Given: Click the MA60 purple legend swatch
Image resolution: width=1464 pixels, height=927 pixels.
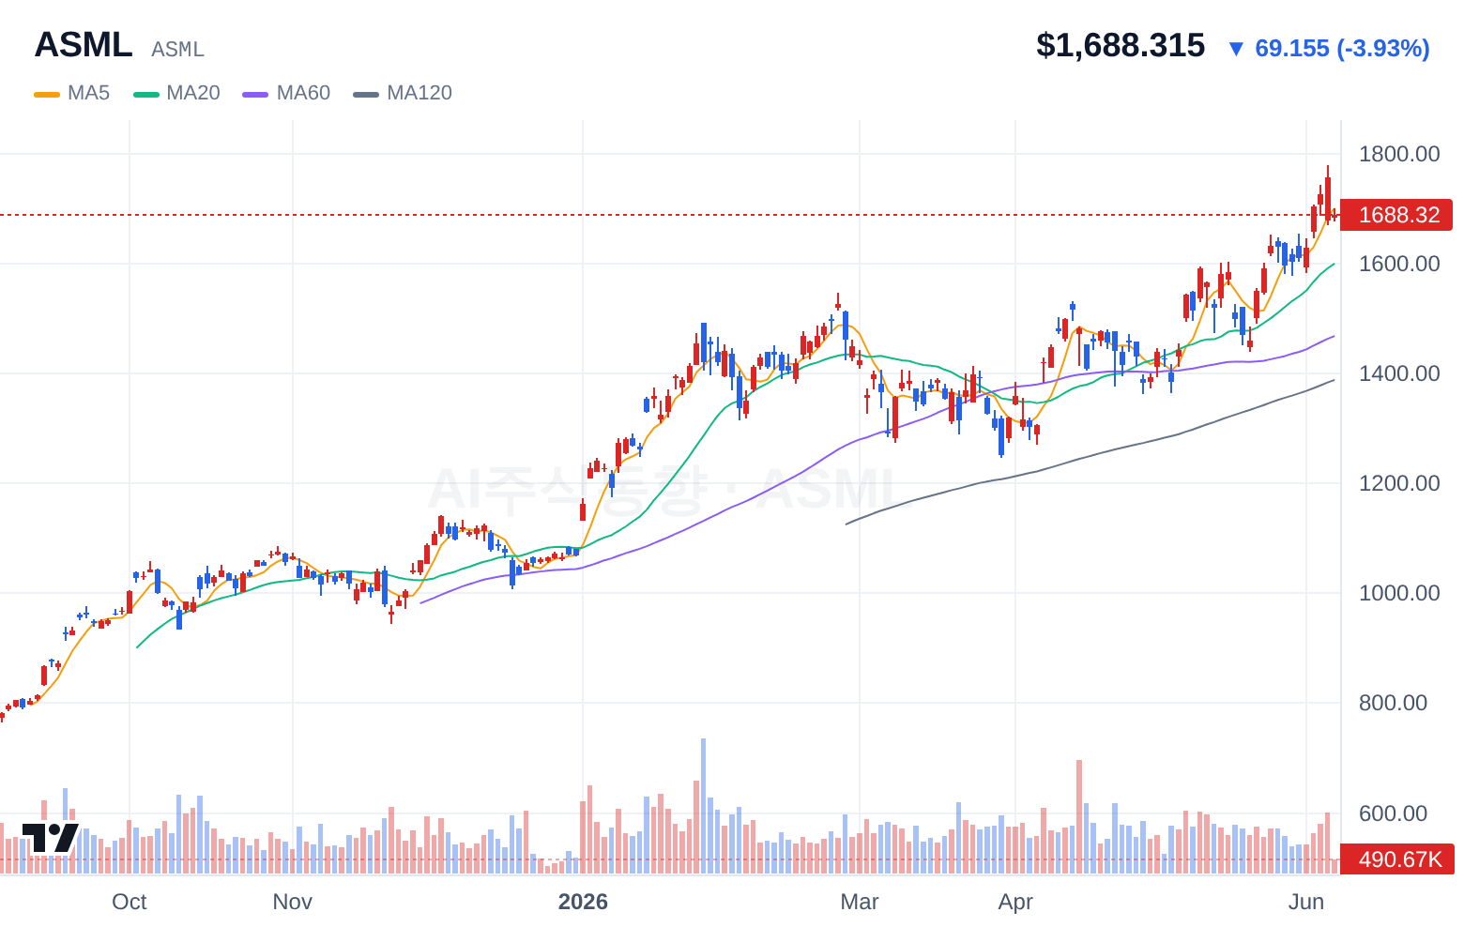Looking at the screenshot, I should 255,94.
